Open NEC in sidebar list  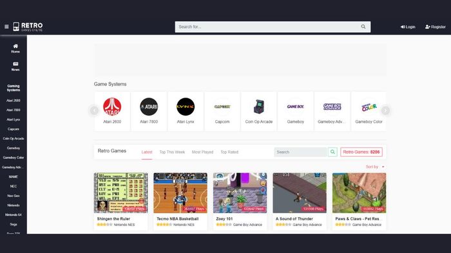click(14, 186)
